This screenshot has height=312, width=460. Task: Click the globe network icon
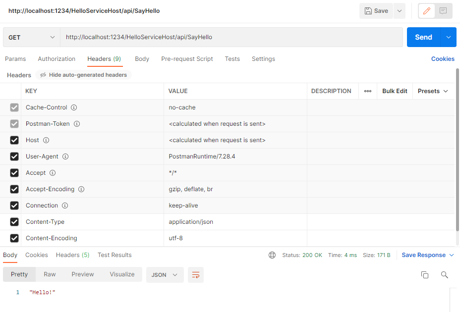(272, 255)
